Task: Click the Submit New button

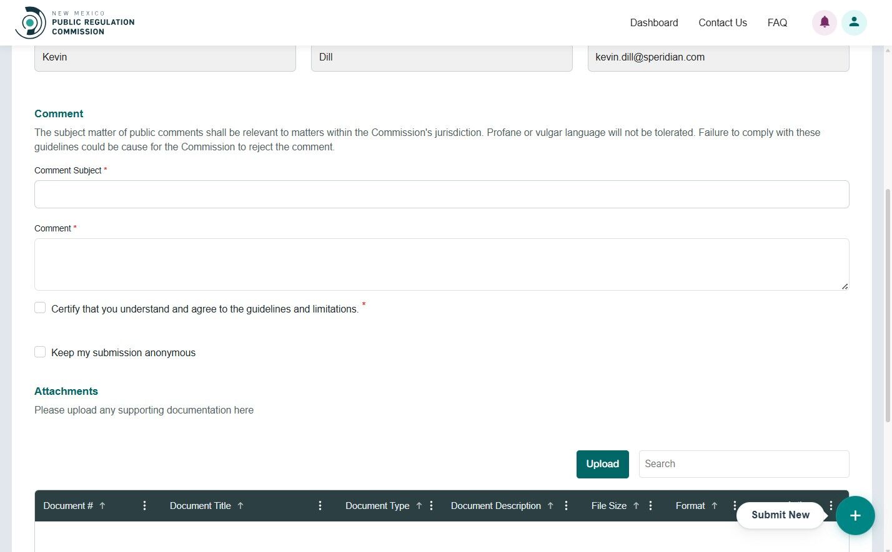Action: [780, 515]
